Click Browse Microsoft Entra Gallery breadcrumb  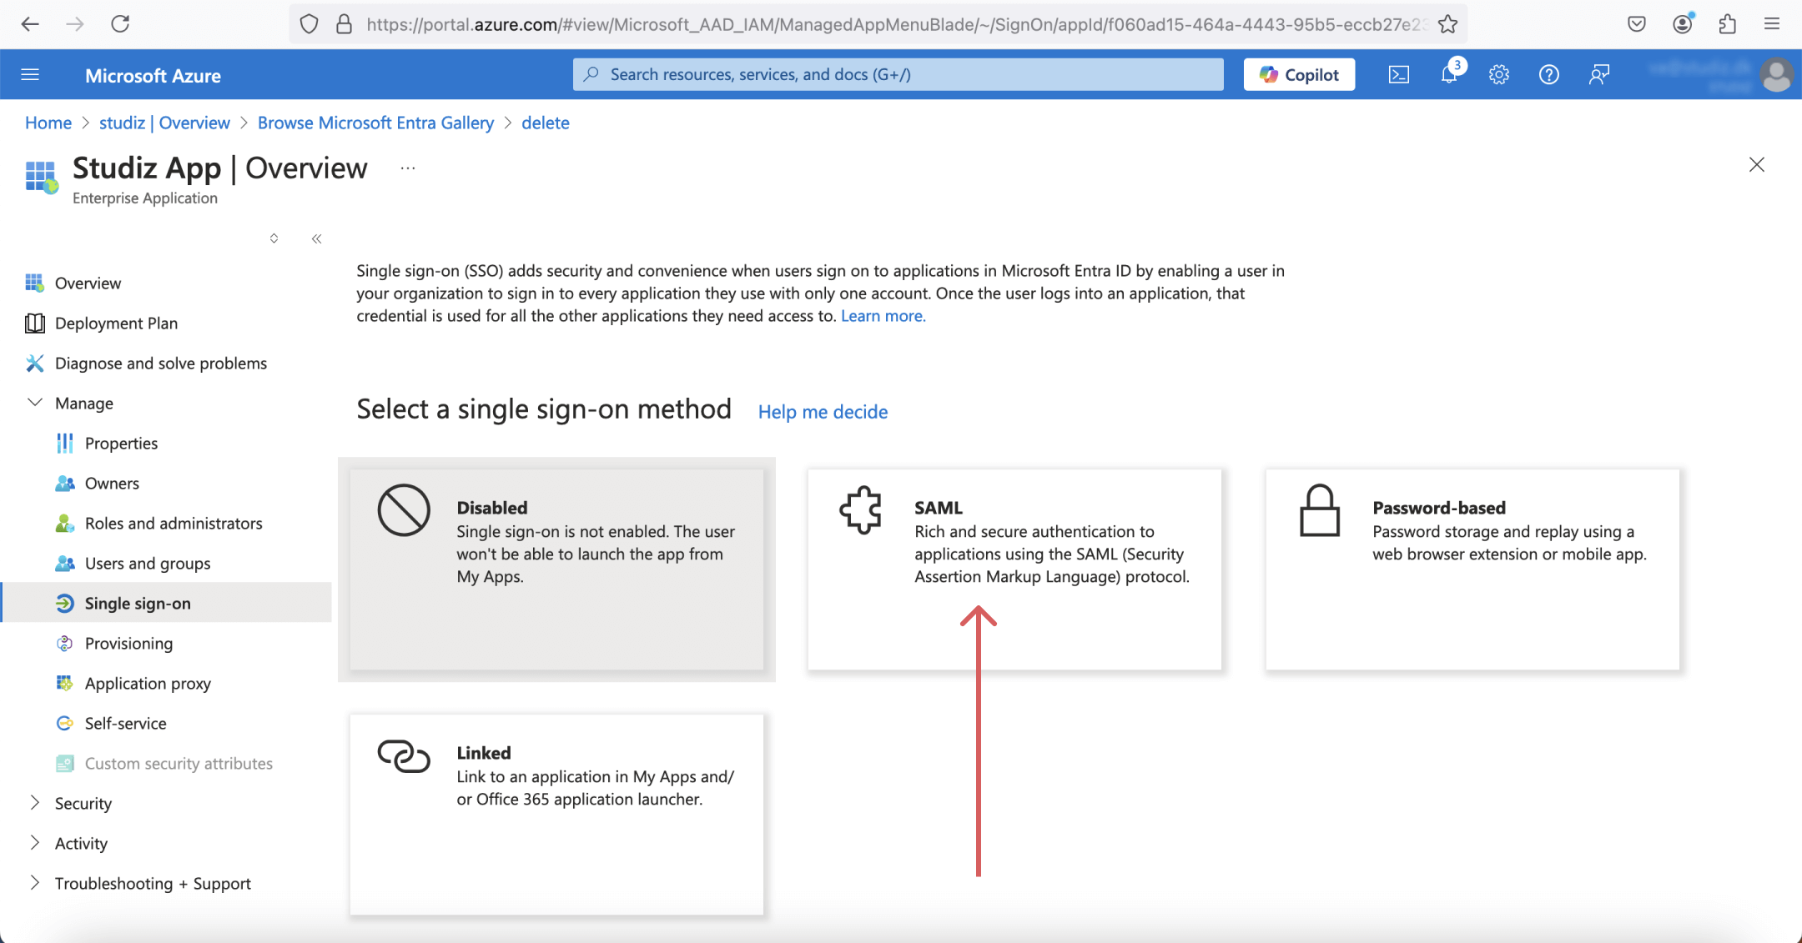tap(375, 123)
